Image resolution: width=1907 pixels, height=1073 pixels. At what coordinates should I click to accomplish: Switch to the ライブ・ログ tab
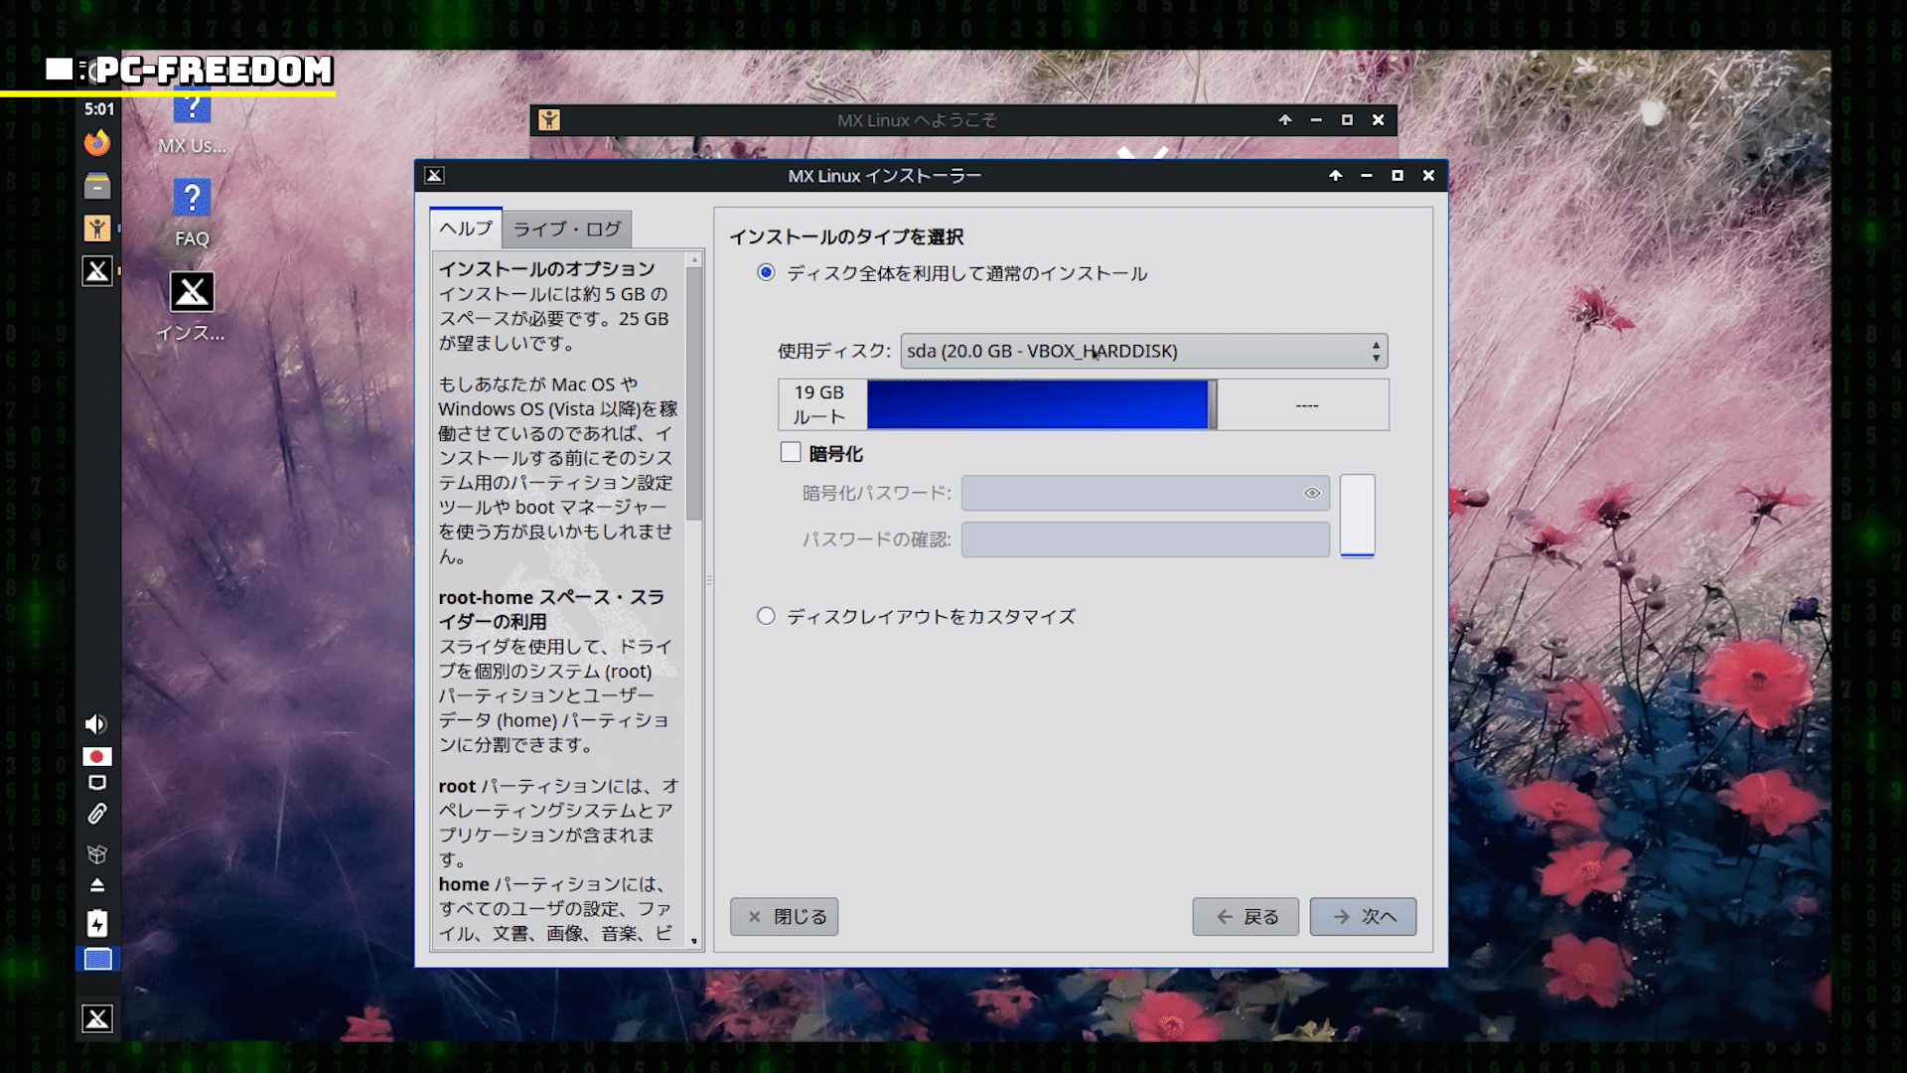(x=566, y=230)
